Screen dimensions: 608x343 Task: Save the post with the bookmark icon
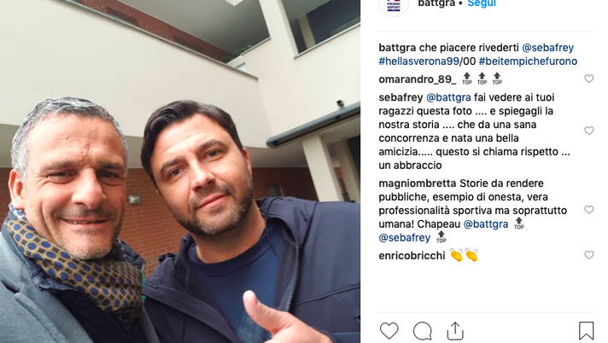click(586, 330)
